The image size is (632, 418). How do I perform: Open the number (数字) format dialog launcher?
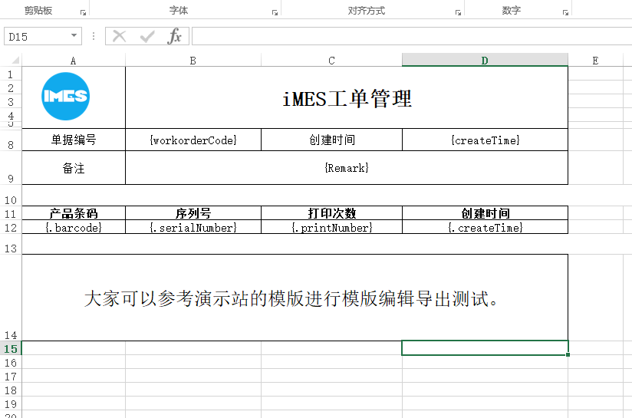point(565,12)
